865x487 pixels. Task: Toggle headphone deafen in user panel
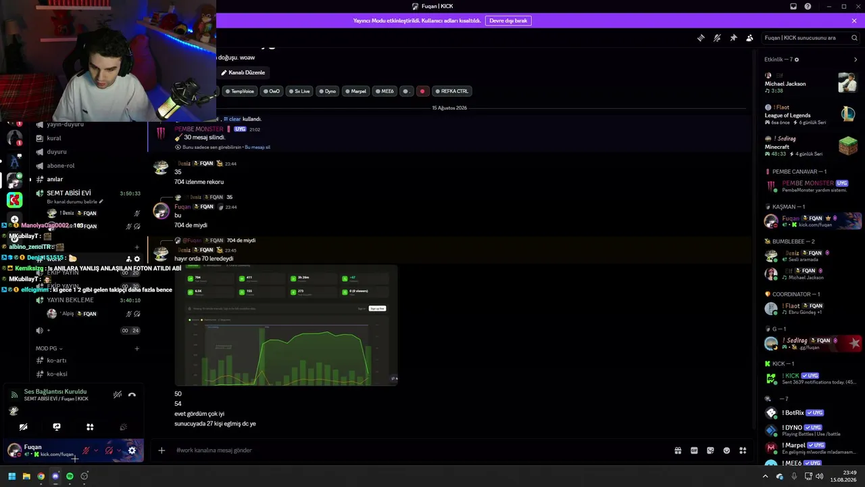coord(109,450)
